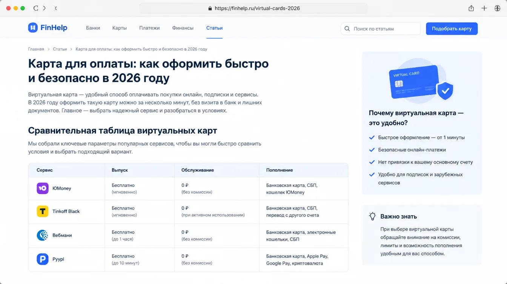Click the FinHelp brand name
The height and width of the screenshot is (284, 507).
pos(54,28)
